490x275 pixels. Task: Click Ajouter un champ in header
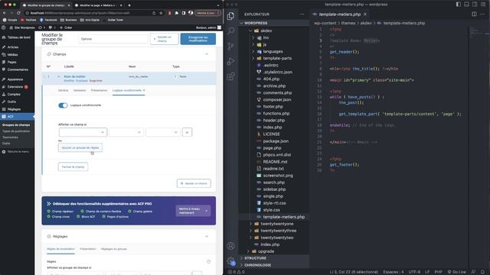click(x=165, y=39)
